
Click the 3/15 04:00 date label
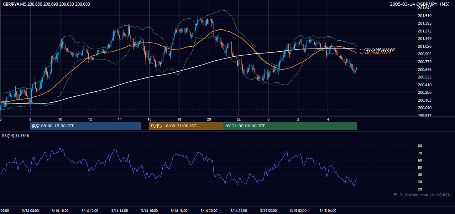tap(328, 211)
